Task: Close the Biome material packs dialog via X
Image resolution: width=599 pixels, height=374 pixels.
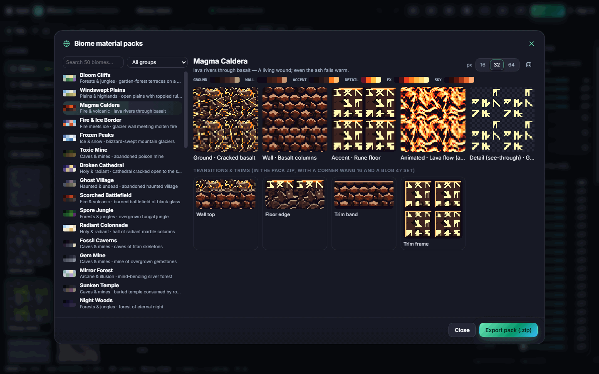Action: [532, 44]
